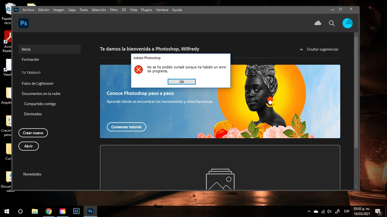Open Fotos de Lightroom

tap(37, 83)
